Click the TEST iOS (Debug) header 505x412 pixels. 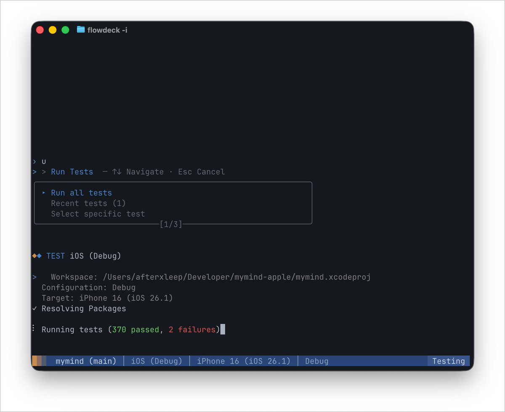(84, 256)
